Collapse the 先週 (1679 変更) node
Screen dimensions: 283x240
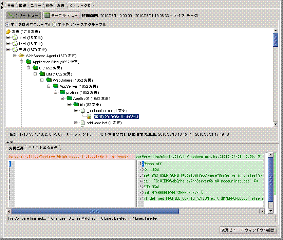tap(8, 50)
